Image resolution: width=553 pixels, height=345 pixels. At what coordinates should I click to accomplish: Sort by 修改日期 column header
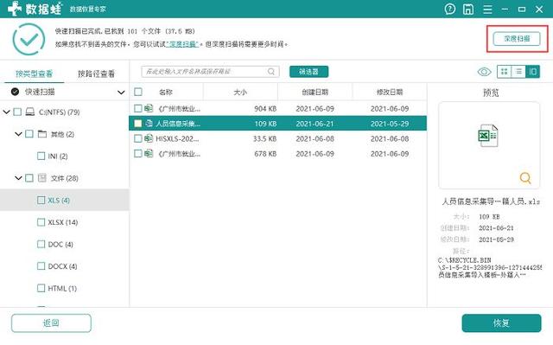[390, 92]
